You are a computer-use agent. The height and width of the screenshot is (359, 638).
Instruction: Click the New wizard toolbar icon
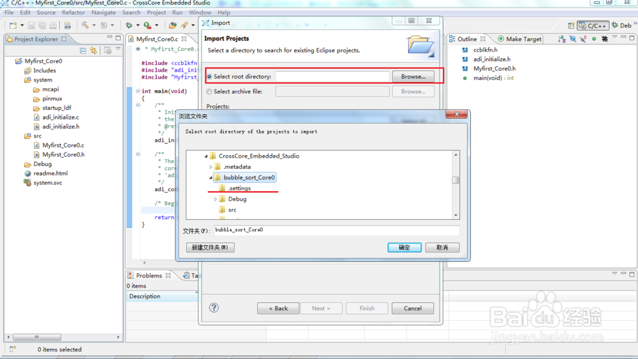pos(13,26)
